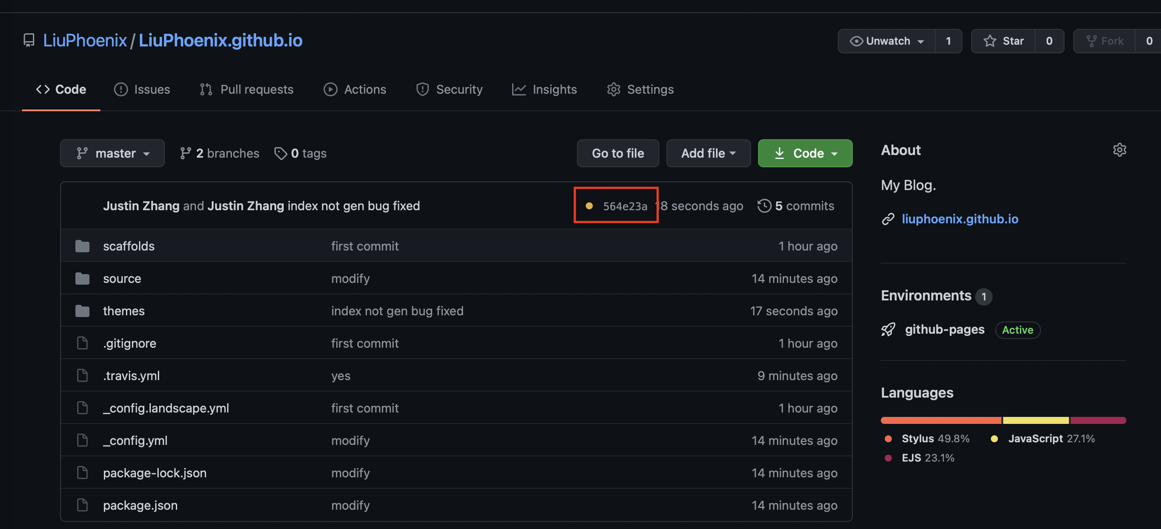This screenshot has height=529, width=1161.
Task: Click the .gitignore file icon
Action: [x=82, y=343]
